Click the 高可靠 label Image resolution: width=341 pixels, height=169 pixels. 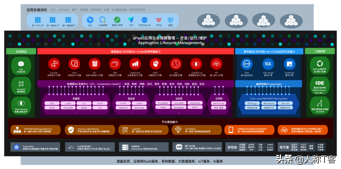click(284, 147)
